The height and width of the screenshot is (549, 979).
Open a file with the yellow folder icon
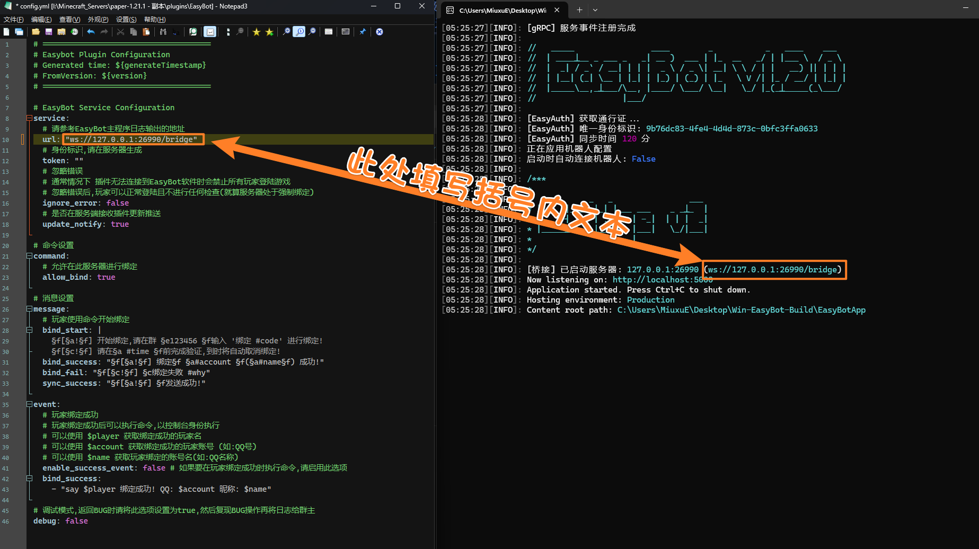coord(36,32)
